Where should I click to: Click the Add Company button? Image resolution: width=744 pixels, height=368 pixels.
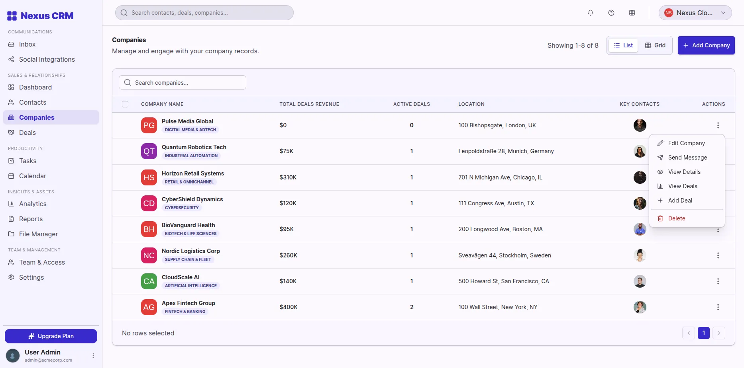coord(706,45)
